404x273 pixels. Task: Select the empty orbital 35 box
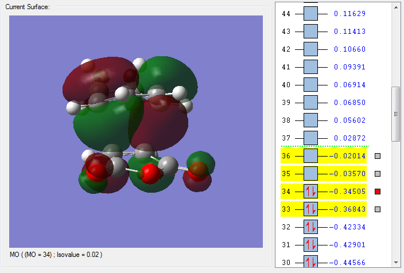point(310,174)
